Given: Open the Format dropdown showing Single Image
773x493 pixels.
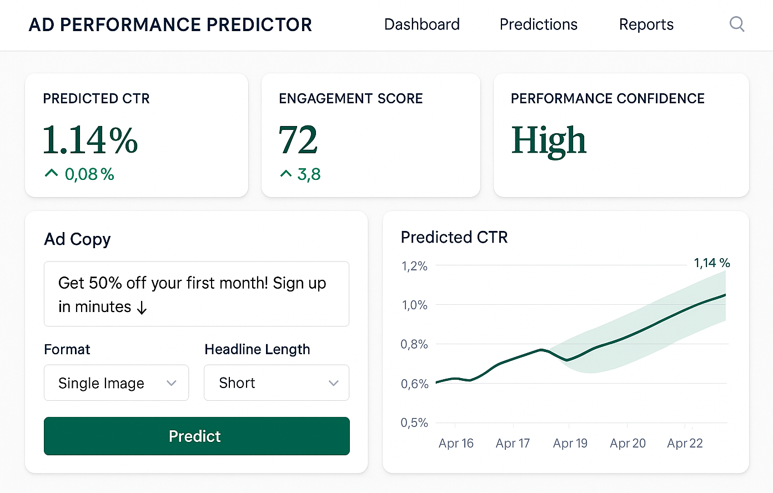Looking at the screenshot, I should [116, 383].
